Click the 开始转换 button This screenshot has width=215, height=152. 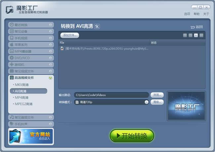point(132,136)
